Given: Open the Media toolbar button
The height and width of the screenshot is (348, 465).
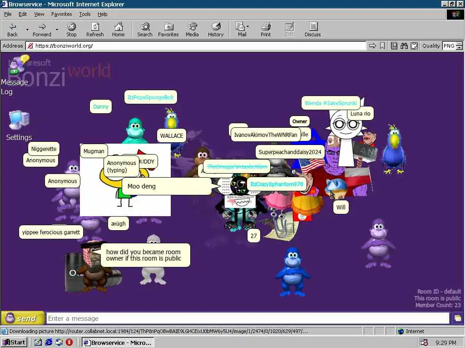Looking at the screenshot, I should pyautogui.click(x=192, y=29).
